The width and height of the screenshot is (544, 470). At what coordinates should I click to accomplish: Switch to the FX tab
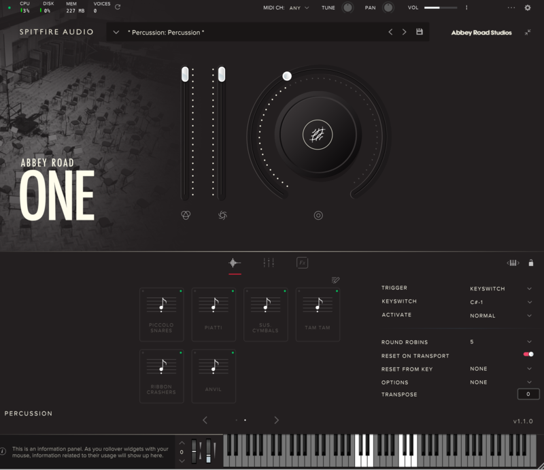(302, 263)
